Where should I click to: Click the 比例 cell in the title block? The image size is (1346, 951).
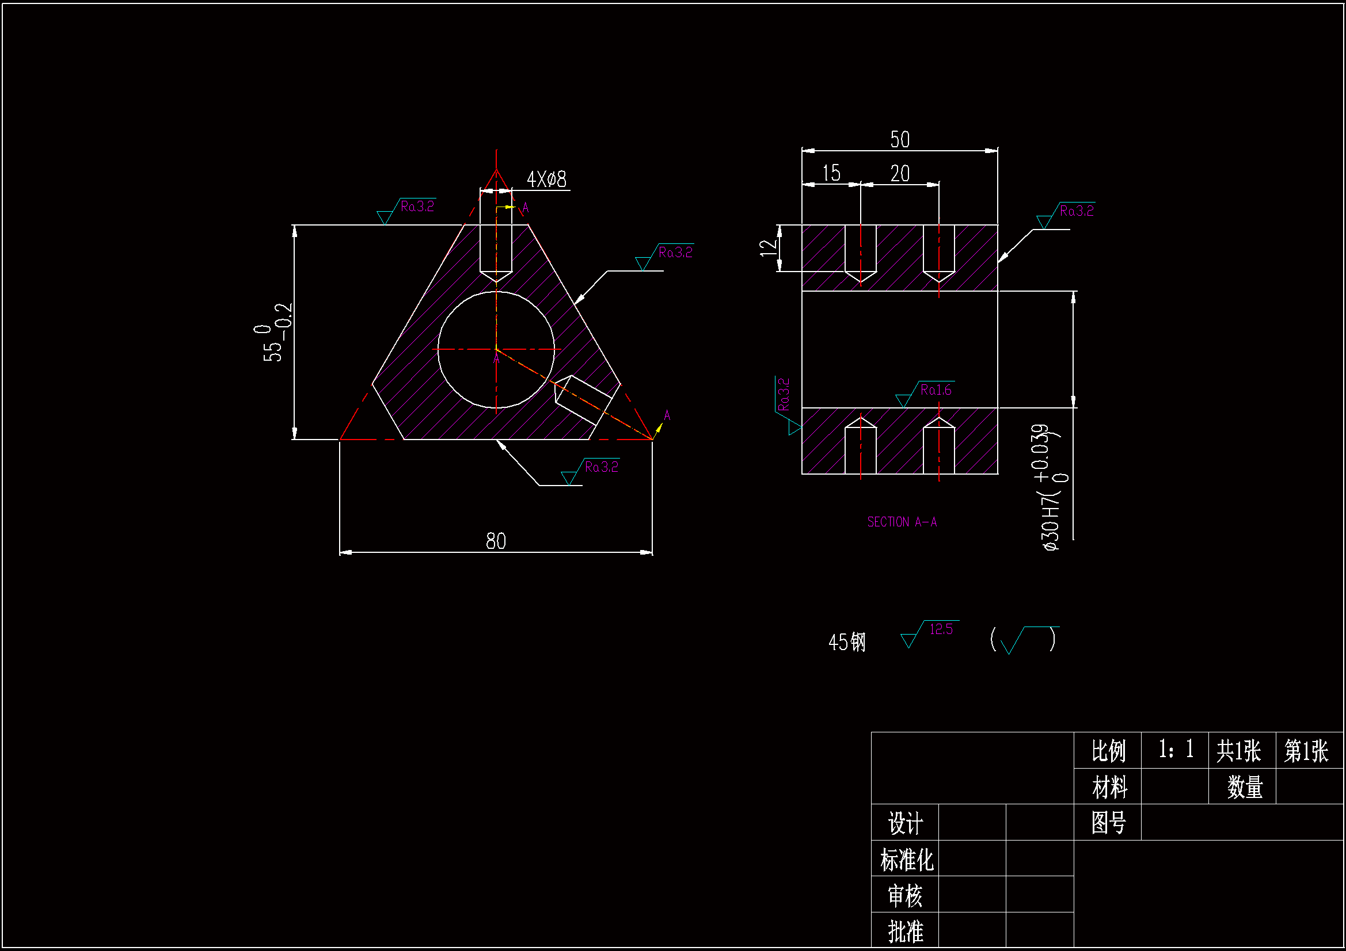click(1108, 751)
